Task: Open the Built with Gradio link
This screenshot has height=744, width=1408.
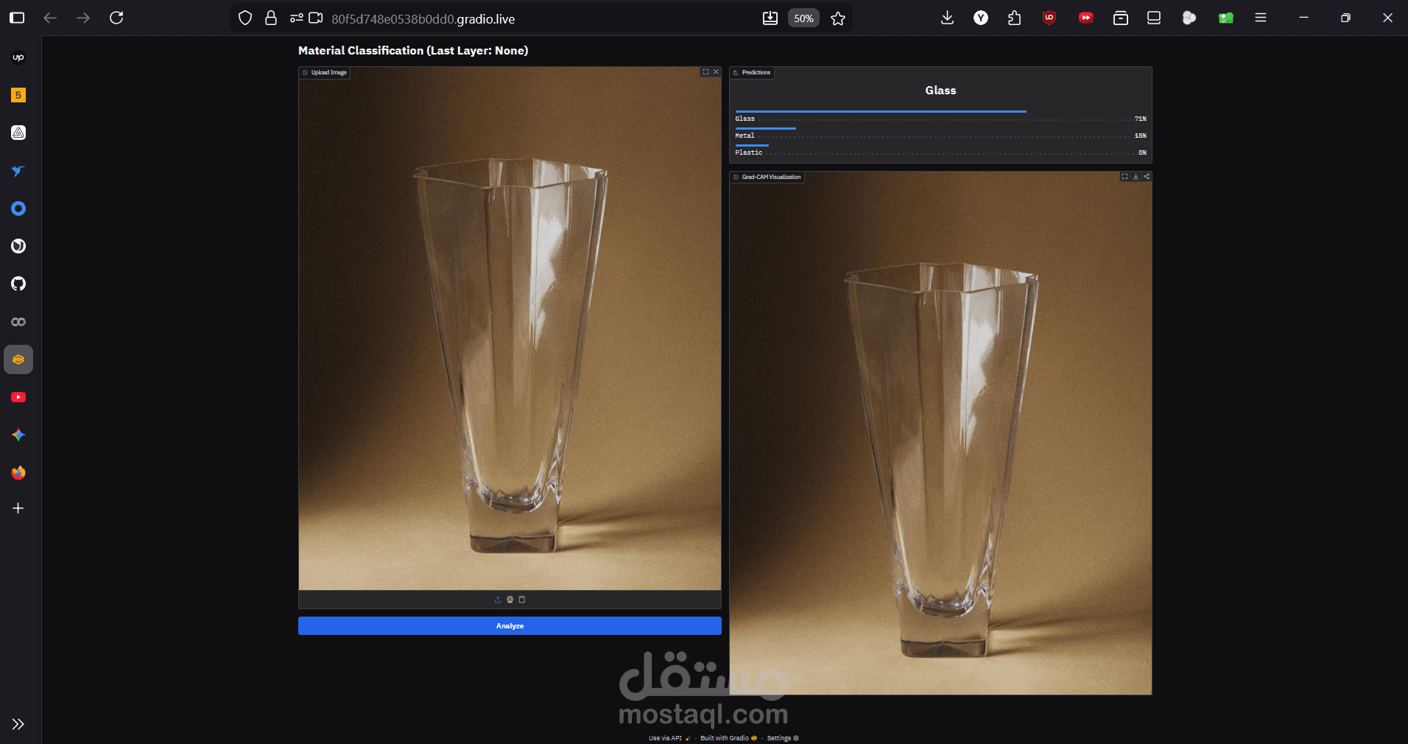Action: tap(728, 738)
